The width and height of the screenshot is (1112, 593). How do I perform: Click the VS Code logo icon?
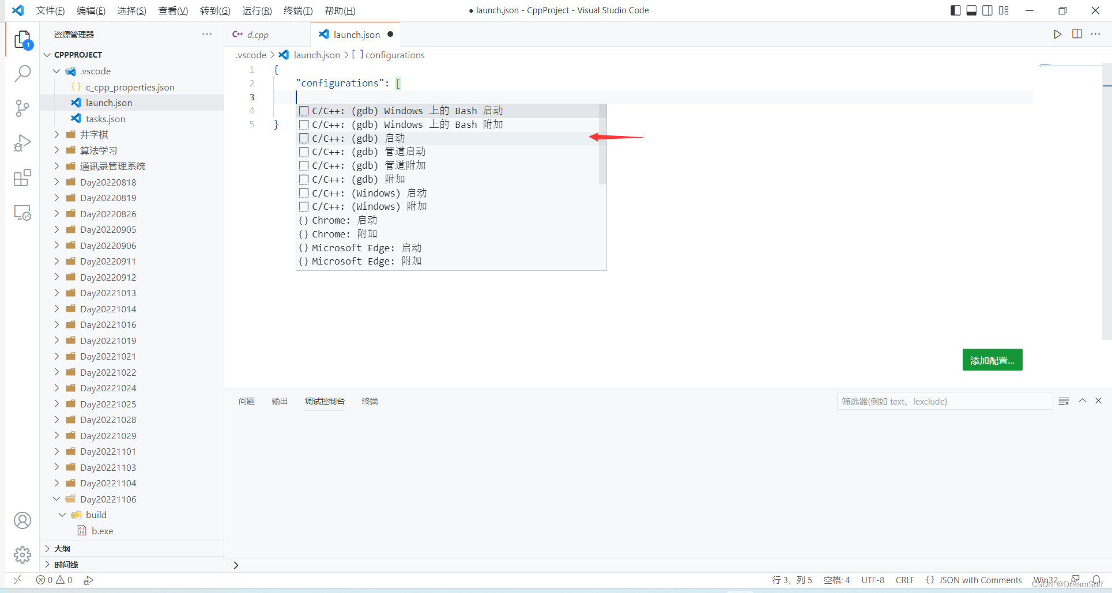18,10
